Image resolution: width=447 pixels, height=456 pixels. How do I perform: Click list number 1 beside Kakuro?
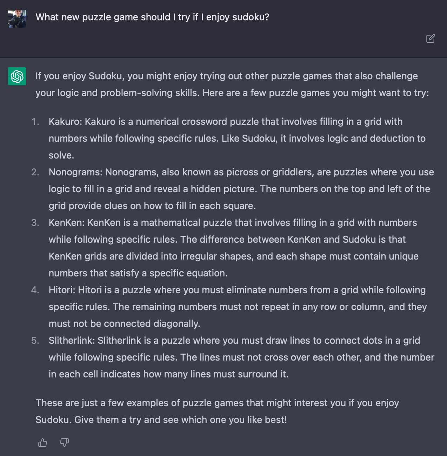35,122
